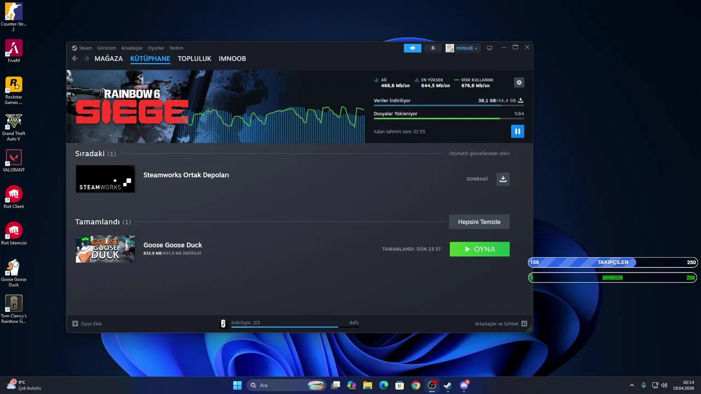
Task: Open Goose Goose Duck desktop shortcut
Action: (x=14, y=273)
